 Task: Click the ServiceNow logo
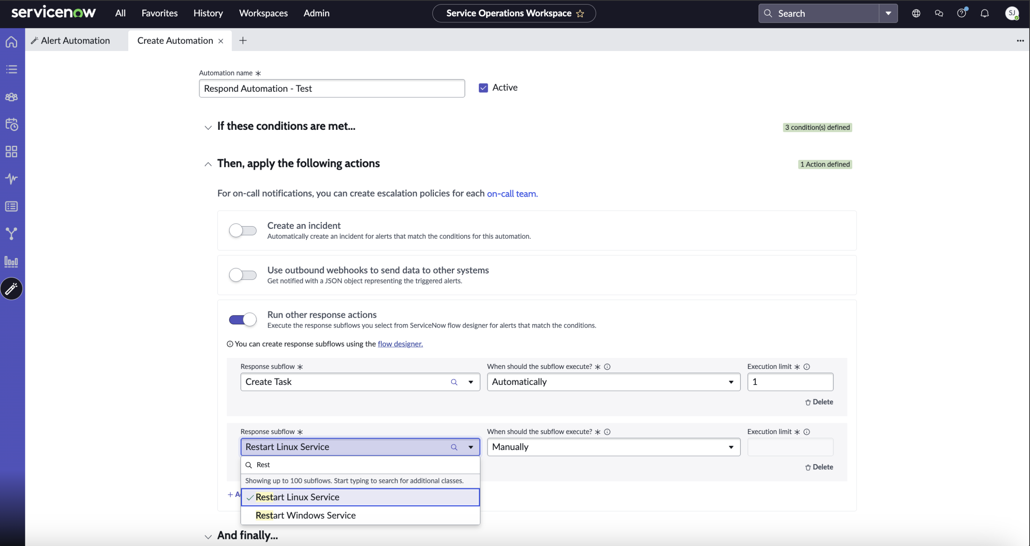coord(54,12)
